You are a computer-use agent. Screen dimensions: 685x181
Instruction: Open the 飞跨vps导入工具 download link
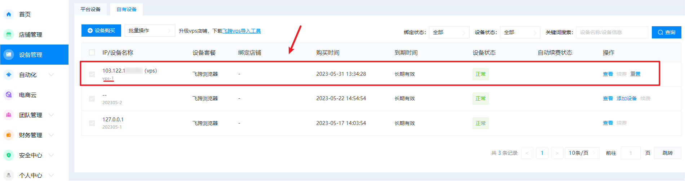tap(242, 31)
